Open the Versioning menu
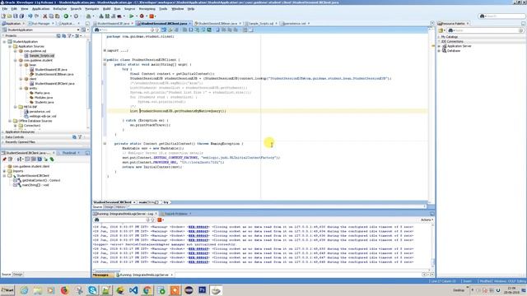The width and height of the screenshot is (527, 296). 147,9
